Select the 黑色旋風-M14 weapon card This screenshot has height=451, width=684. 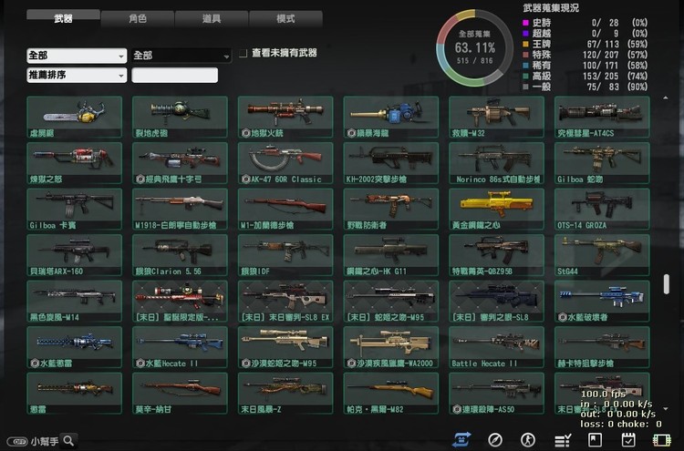click(75, 302)
